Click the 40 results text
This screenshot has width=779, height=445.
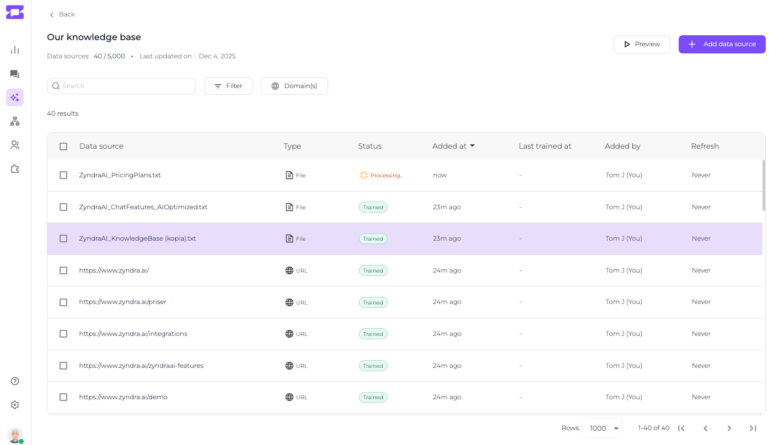pyautogui.click(x=62, y=113)
